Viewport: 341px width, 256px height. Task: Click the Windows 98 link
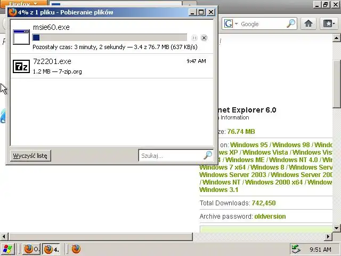click(291, 145)
